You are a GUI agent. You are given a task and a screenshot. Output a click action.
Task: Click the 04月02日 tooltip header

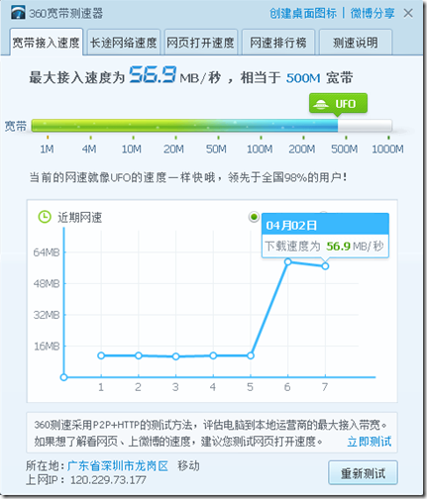coord(325,225)
